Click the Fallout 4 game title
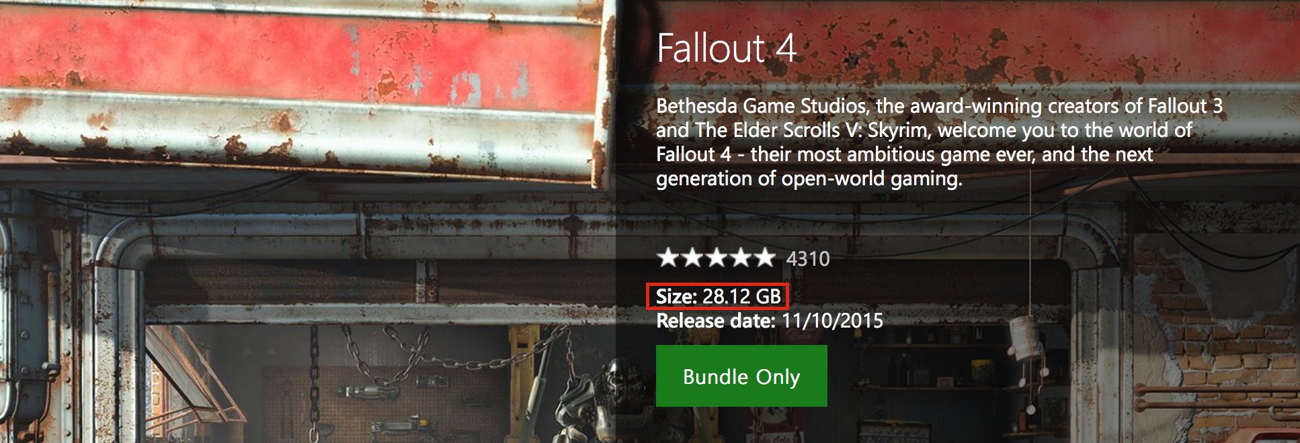 coord(726,48)
